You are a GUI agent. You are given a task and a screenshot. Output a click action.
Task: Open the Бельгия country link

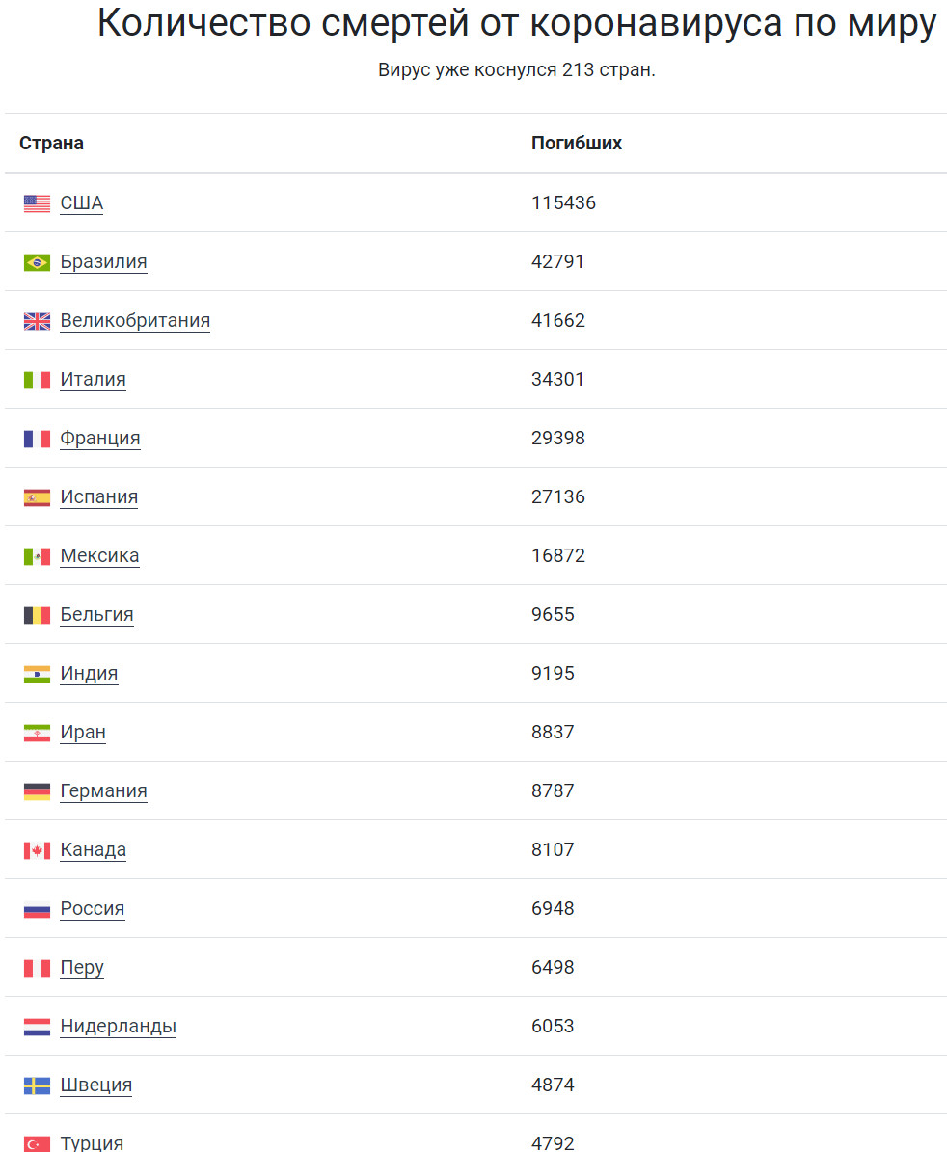tap(97, 614)
